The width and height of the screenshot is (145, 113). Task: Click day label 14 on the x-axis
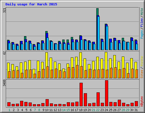(x=64, y=110)
